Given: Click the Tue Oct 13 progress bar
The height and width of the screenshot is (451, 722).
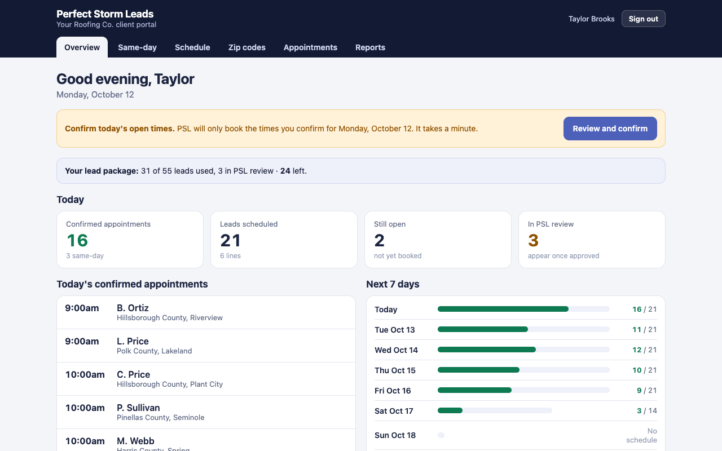Looking at the screenshot, I should coord(523,329).
